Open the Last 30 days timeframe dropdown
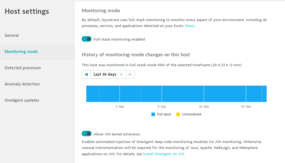Image resolution: width=285 pixels, height=163 pixels. (x=108, y=74)
